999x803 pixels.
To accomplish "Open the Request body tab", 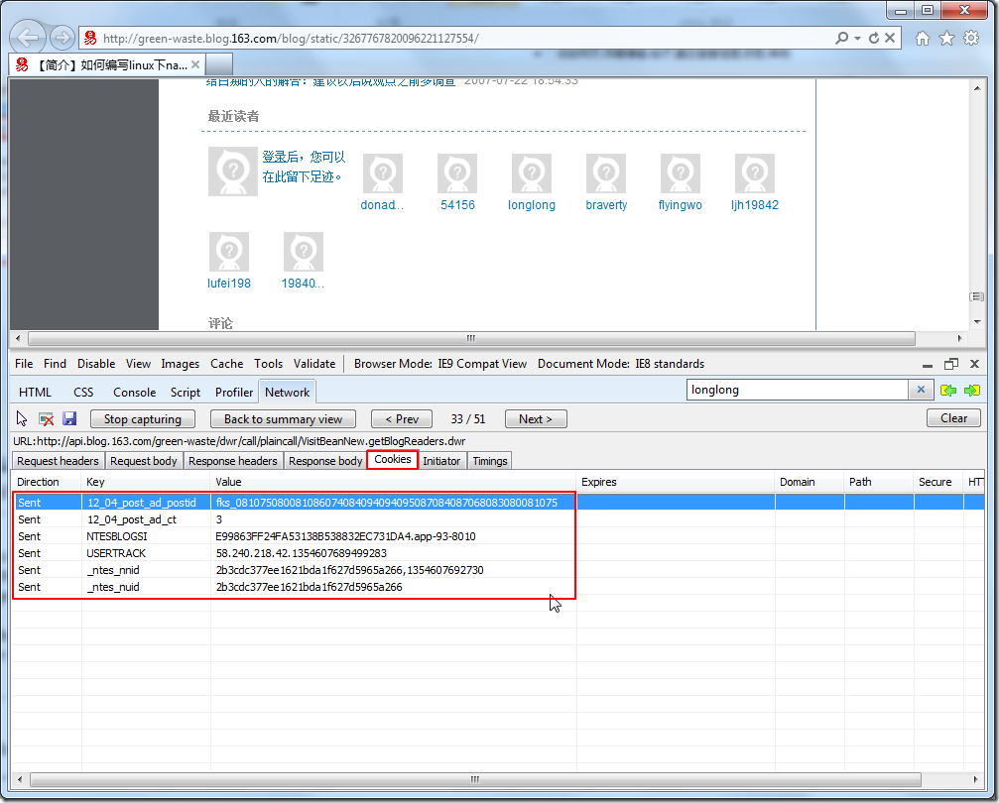I will click(143, 461).
